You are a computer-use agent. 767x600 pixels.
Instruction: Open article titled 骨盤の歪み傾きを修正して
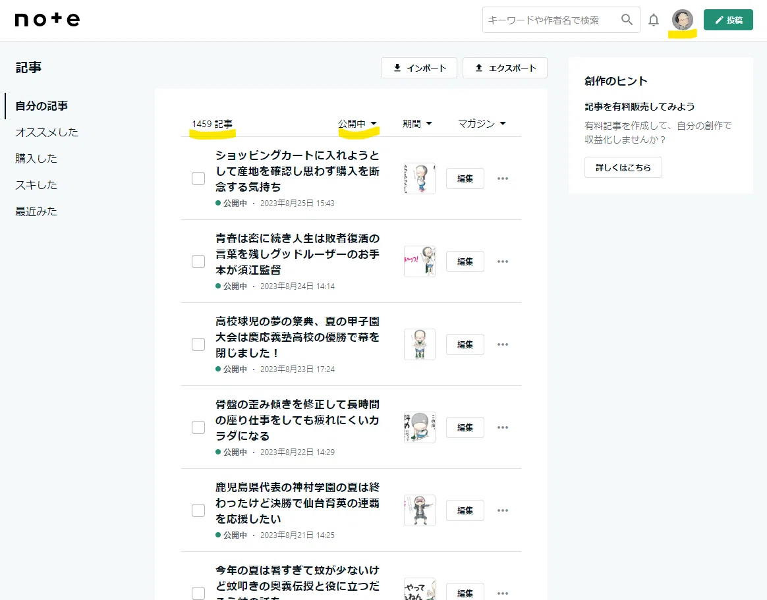pos(297,420)
